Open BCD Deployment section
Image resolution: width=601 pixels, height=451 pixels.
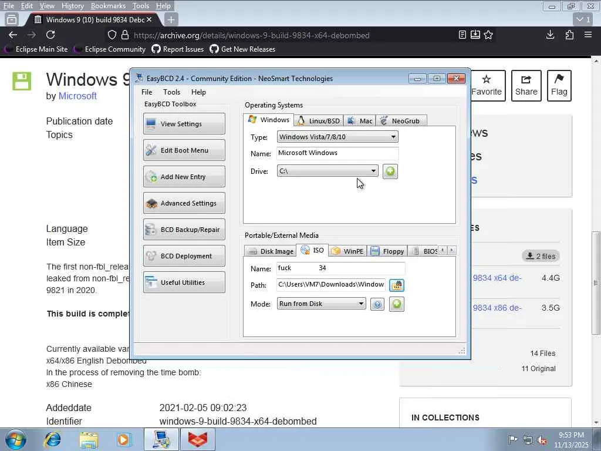pos(184,256)
